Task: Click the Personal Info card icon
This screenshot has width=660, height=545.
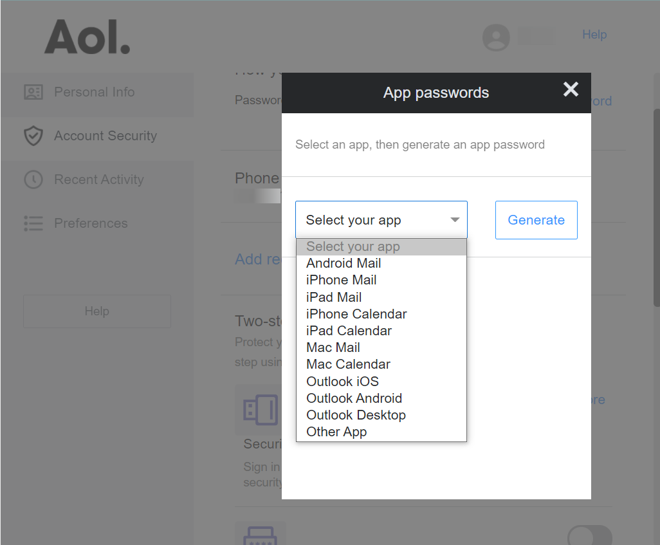Action: click(33, 92)
